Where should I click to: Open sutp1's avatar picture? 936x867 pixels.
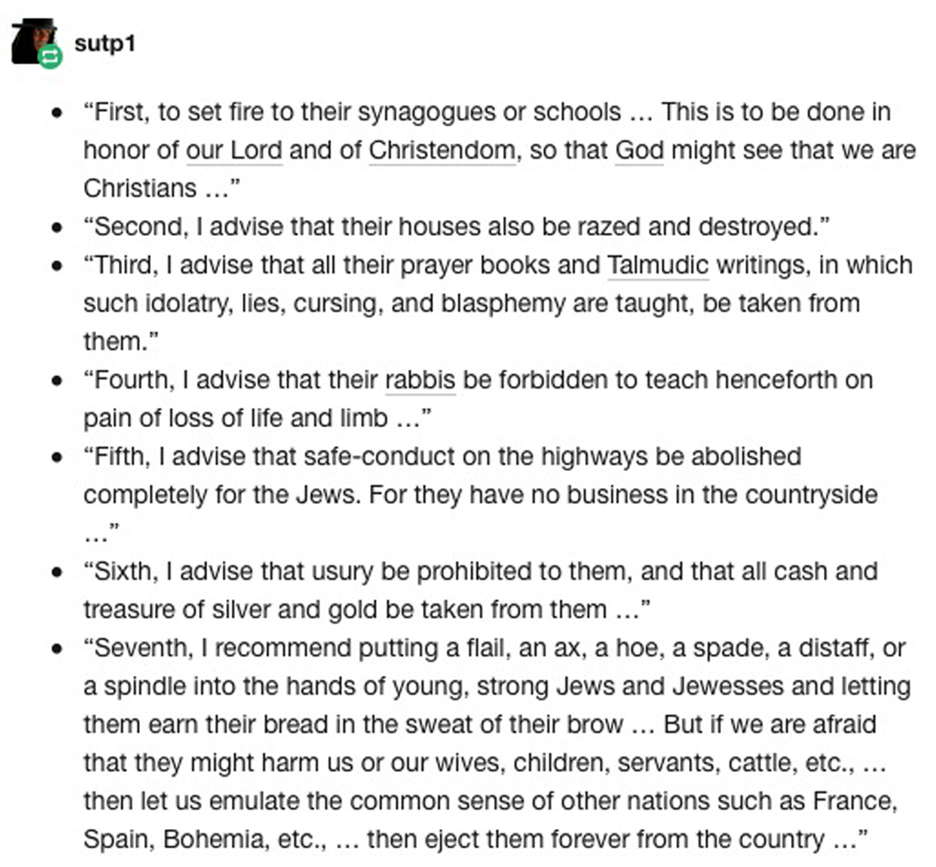click(32, 38)
